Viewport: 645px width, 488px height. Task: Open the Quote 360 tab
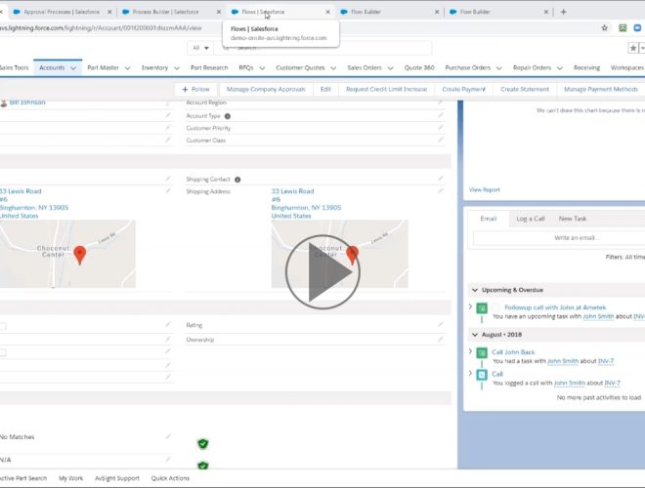(419, 67)
